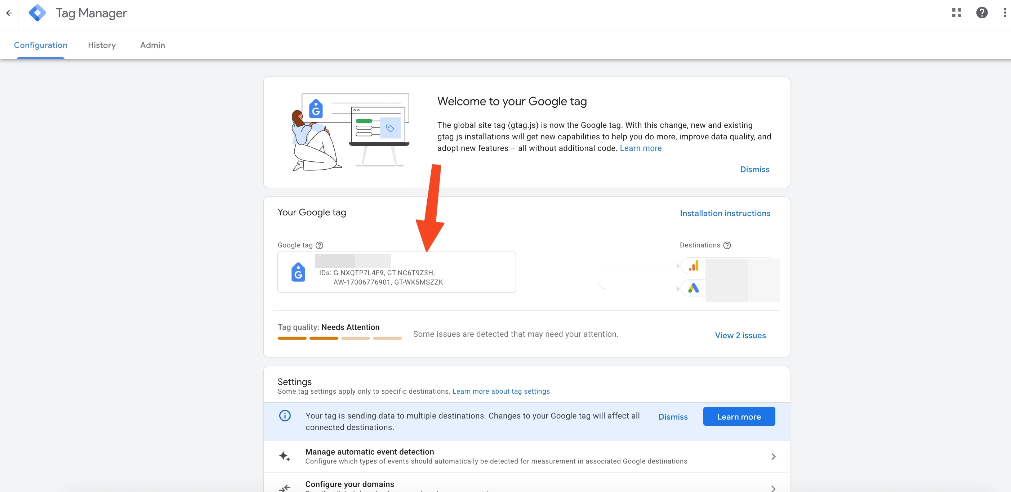Dismiss the welcome Google tag card
Screen dimensions: 1011x492
tap(754, 170)
